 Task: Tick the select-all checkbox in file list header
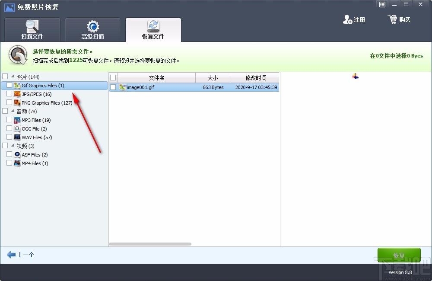[113, 77]
